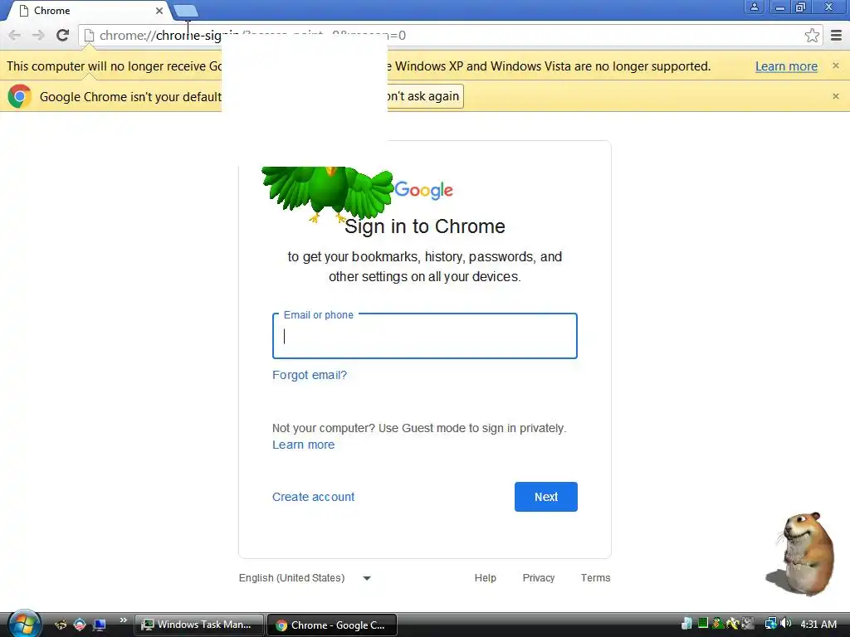Viewport: 850px width, 637px height.
Task: Click the green square tray icon
Action: pos(702,624)
